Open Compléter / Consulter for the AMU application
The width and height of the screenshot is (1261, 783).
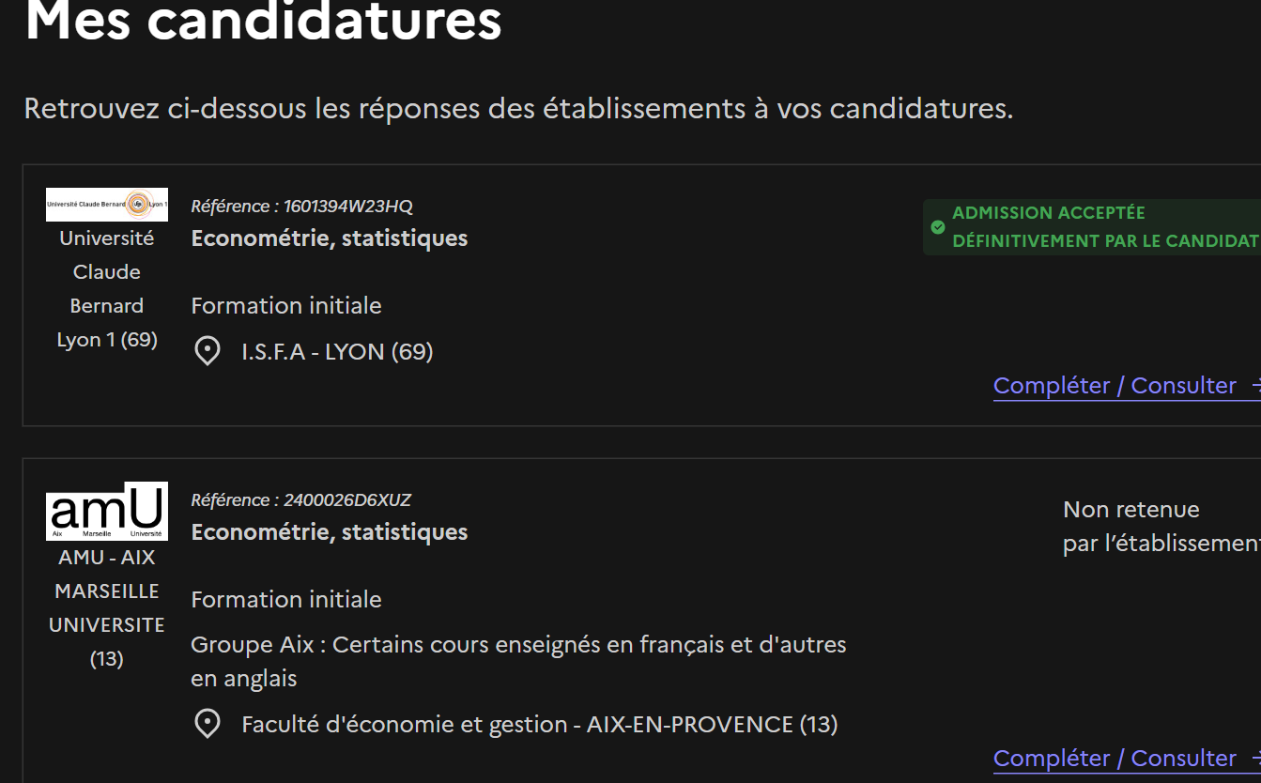[1115, 759]
